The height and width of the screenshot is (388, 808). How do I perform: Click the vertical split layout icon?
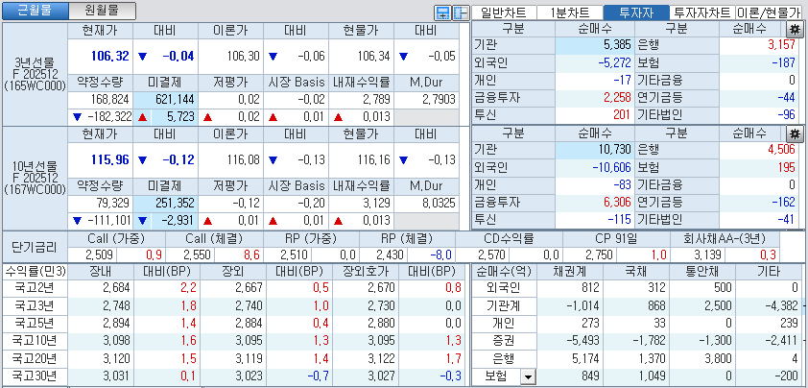[x=460, y=12]
